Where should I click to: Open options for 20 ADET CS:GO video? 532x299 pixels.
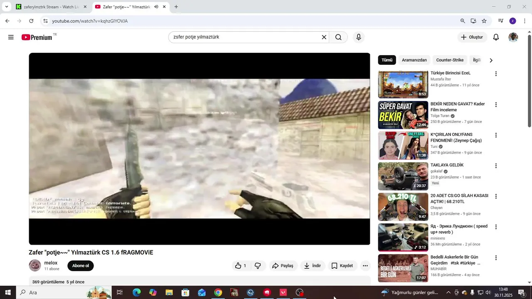point(496,196)
